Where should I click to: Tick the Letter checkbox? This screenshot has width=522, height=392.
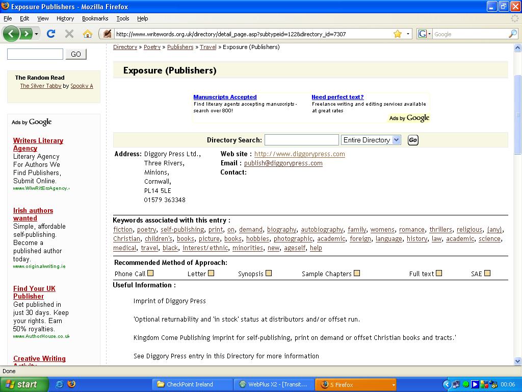pos(211,274)
